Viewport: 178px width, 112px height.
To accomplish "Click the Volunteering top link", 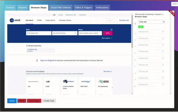I will [x=82, y=15].
